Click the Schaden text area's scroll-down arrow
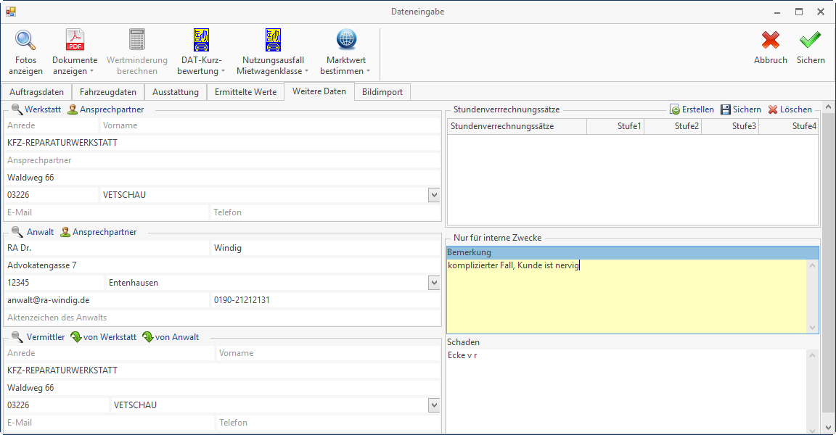The width and height of the screenshot is (836, 435). [x=813, y=429]
